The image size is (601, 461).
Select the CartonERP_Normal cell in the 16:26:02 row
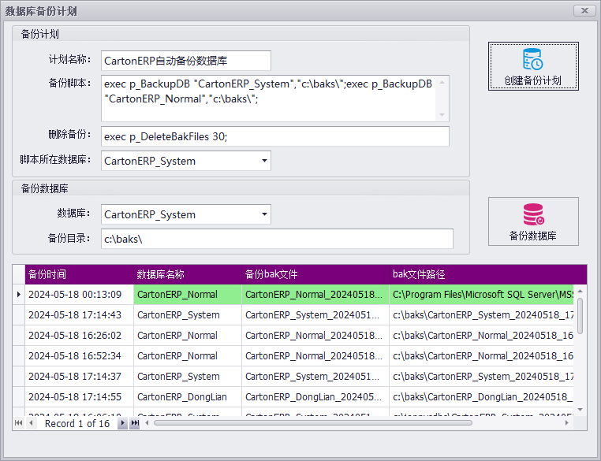188,336
